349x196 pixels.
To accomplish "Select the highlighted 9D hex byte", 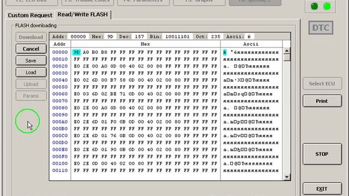I will pos(76,52).
